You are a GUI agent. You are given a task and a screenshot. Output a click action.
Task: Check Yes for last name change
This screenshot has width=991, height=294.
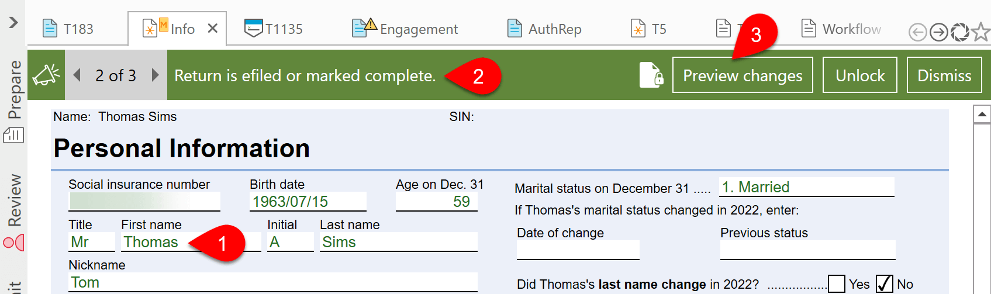tap(837, 284)
